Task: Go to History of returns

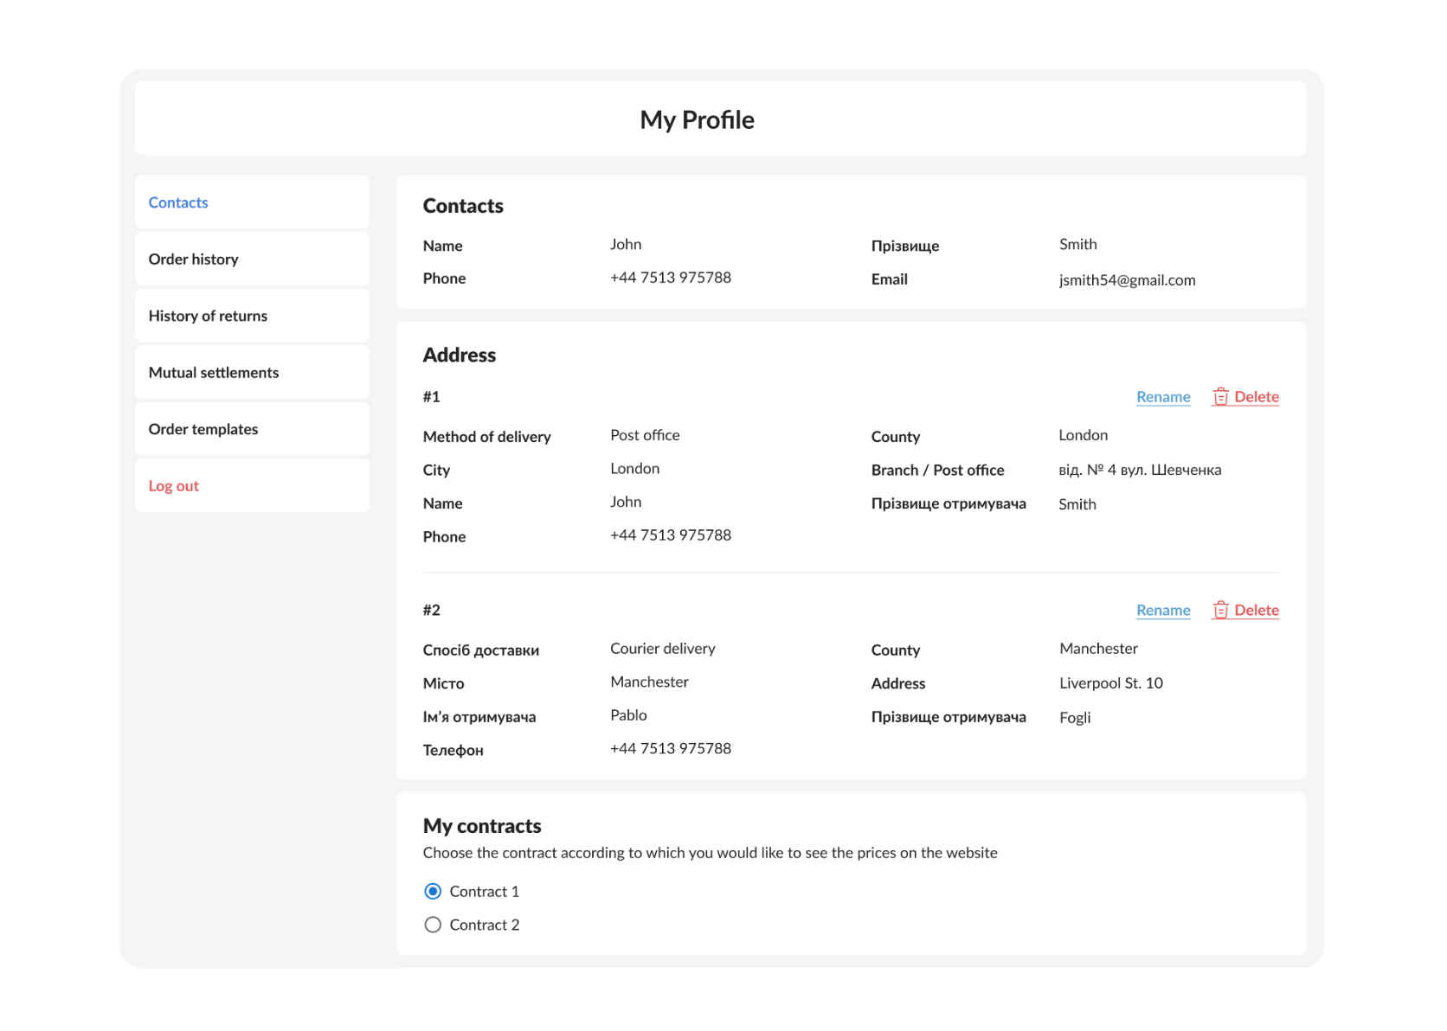Action: [x=252, y=316]
